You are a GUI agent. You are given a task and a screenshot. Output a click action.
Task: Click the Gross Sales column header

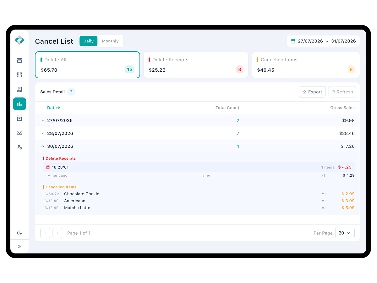pyautogui.click(x=342, y=108)
